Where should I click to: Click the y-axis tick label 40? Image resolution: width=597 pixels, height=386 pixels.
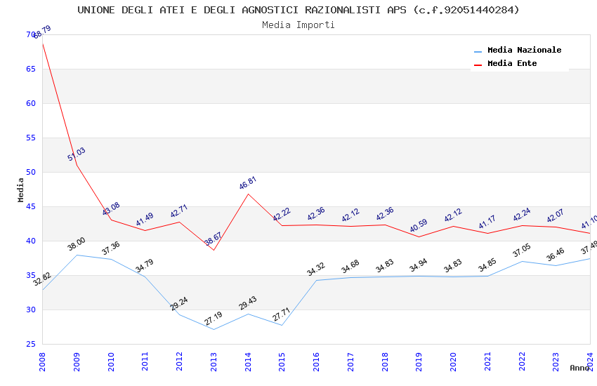tap(31, 241)
